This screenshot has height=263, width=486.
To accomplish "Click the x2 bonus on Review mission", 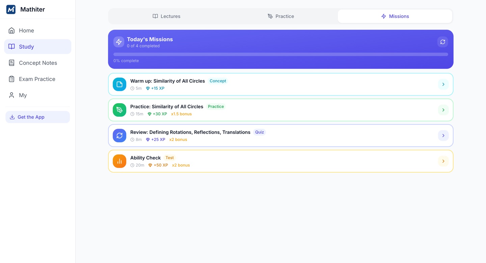I will 178,140.
